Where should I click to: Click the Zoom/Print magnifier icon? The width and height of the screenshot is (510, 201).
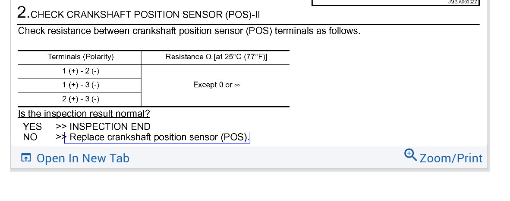[410, 155]
